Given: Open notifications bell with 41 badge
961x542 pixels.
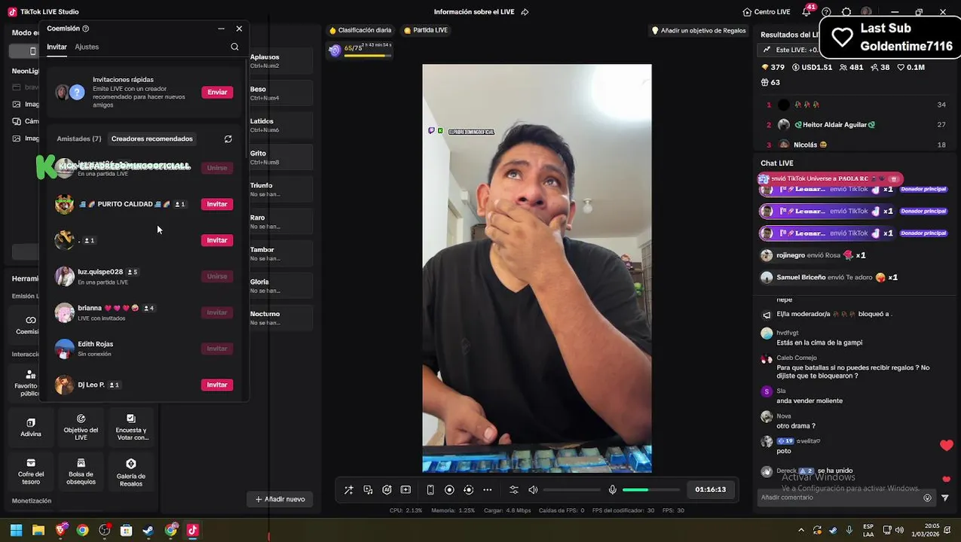Looking at the screenshot, I should click(807, 11).
